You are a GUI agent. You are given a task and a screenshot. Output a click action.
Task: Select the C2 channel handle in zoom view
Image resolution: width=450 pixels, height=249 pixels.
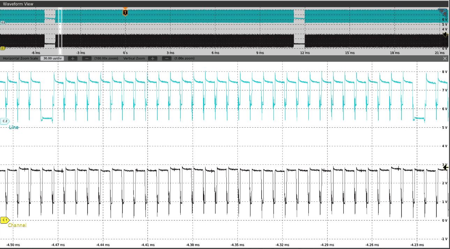tap(5, 121)
